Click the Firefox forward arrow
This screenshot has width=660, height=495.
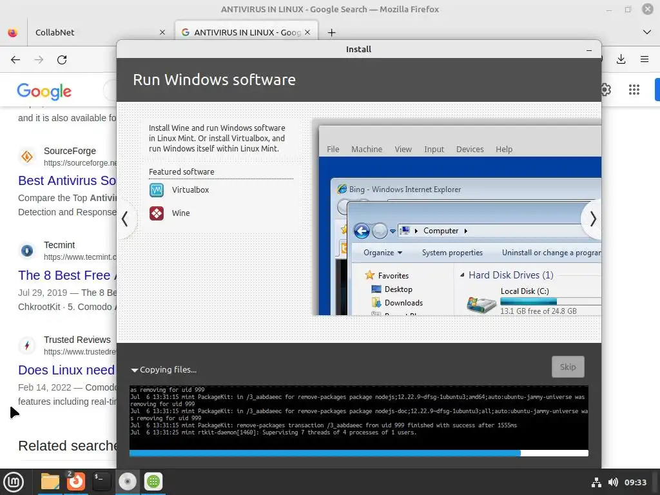[39, 60]
